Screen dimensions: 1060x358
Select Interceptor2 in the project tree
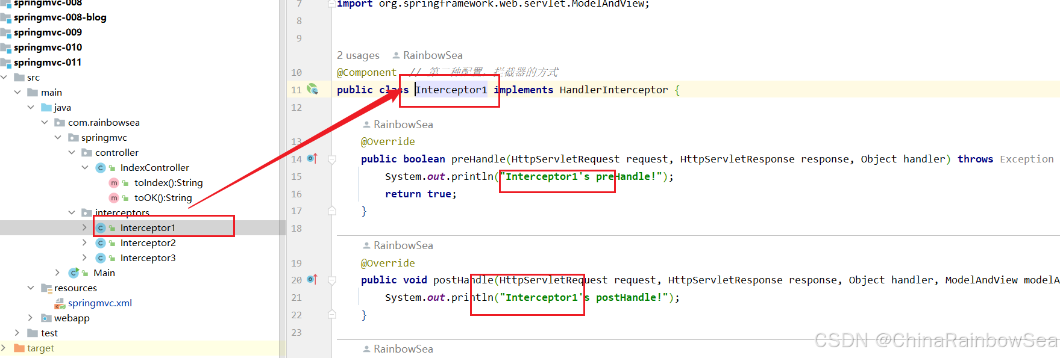[148, 243]
